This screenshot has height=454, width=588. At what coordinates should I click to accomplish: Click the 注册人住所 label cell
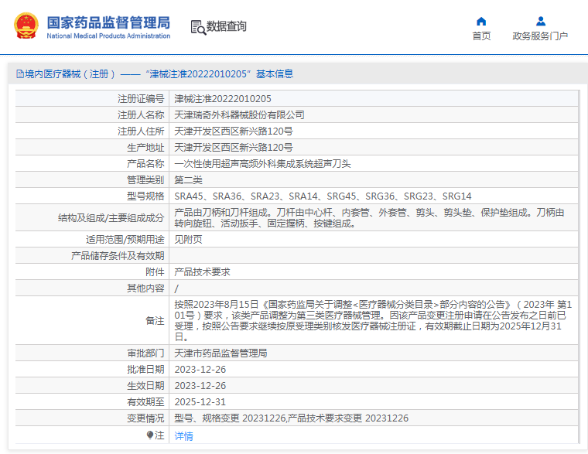(x=92, y=131)
